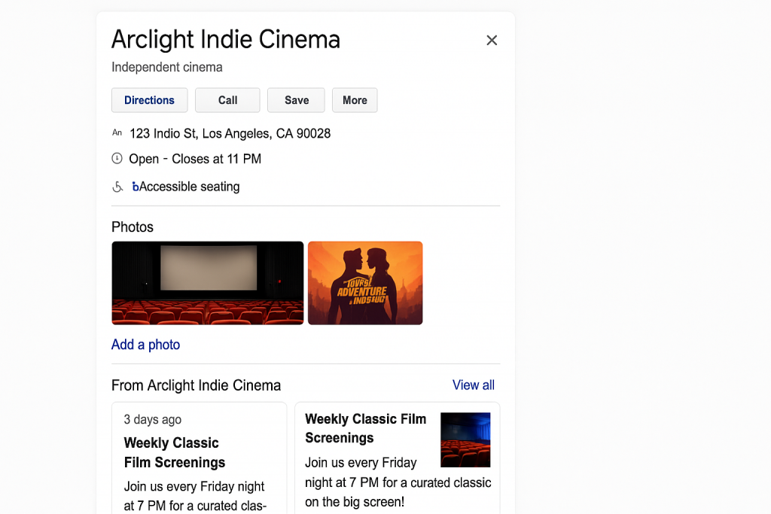The width and height of the screenshot is (771, 514).
Task: Click the clock icon next to opening hours
Action: 117,158
